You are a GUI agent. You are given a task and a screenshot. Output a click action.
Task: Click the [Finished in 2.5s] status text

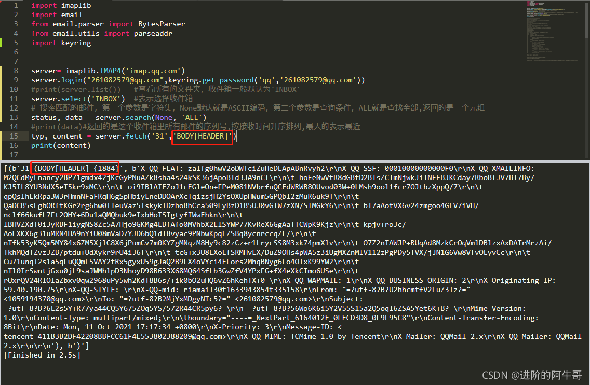[x=43, y=355]
